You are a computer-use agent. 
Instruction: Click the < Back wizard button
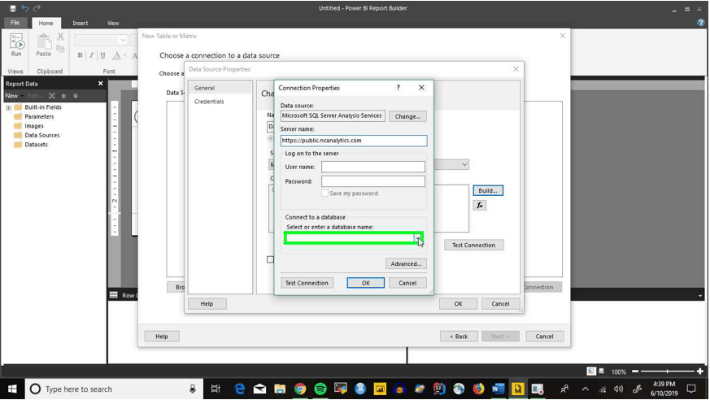[459, 337]
